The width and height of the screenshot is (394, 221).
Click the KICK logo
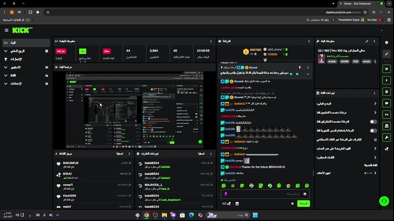22,30
